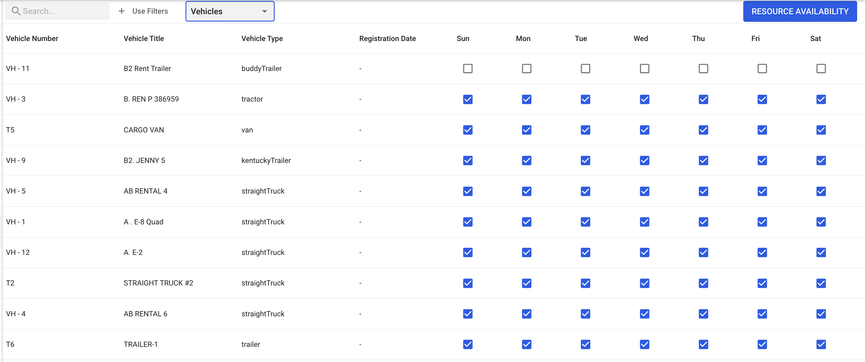Image resolution: width=865 pixels, height=362 pixels.
Task: Sort by Vehicle Number column header
Action: point(32,39)
